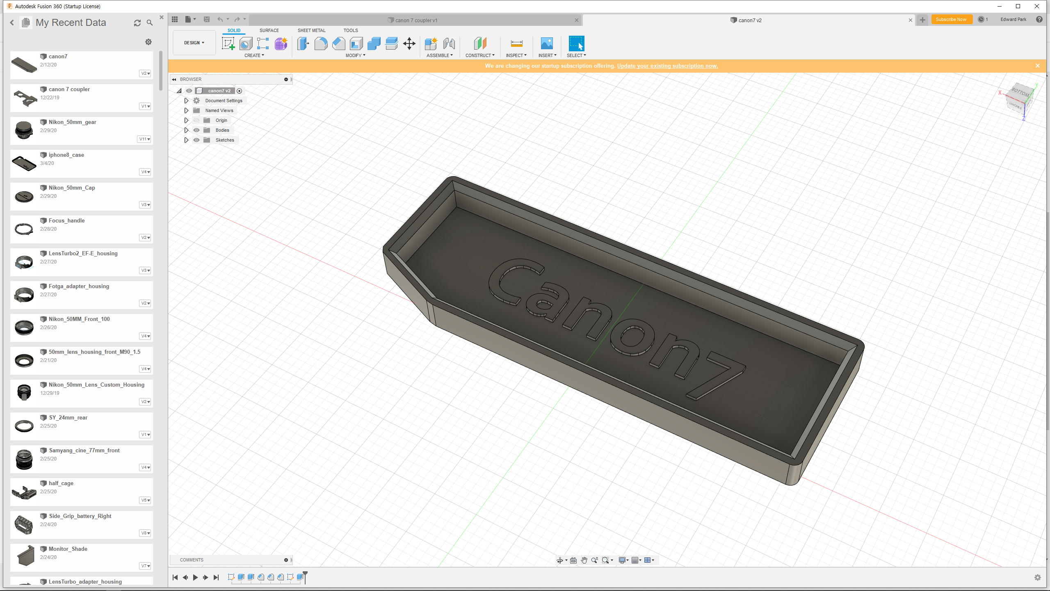Toggle visibility of the Sketches folder
This screenshot has height=591, width=1050.
click(196, 140)
